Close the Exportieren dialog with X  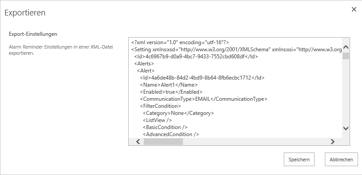(x=354, y=9)
